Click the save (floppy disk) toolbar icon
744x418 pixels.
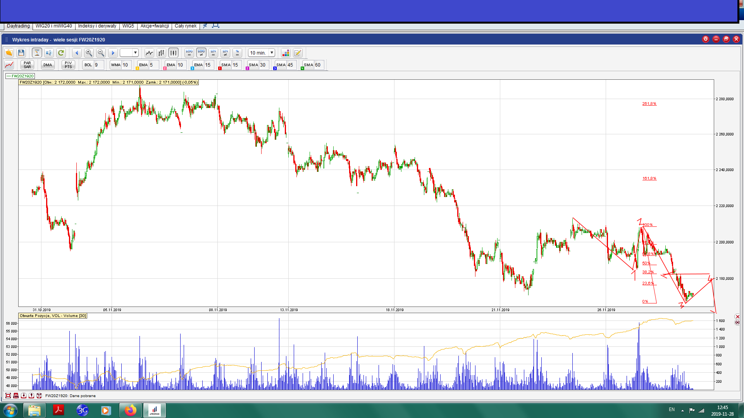(x=21, y=53)
